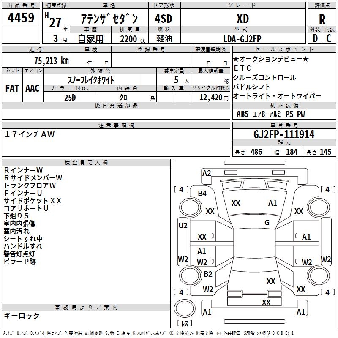This screenshot has height=338, width=338.
Task: Click the ★オークションデビュー★ sales point
Action: (x=271, y=59)
